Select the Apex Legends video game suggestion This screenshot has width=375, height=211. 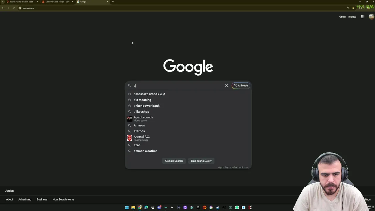click(188, 118)
